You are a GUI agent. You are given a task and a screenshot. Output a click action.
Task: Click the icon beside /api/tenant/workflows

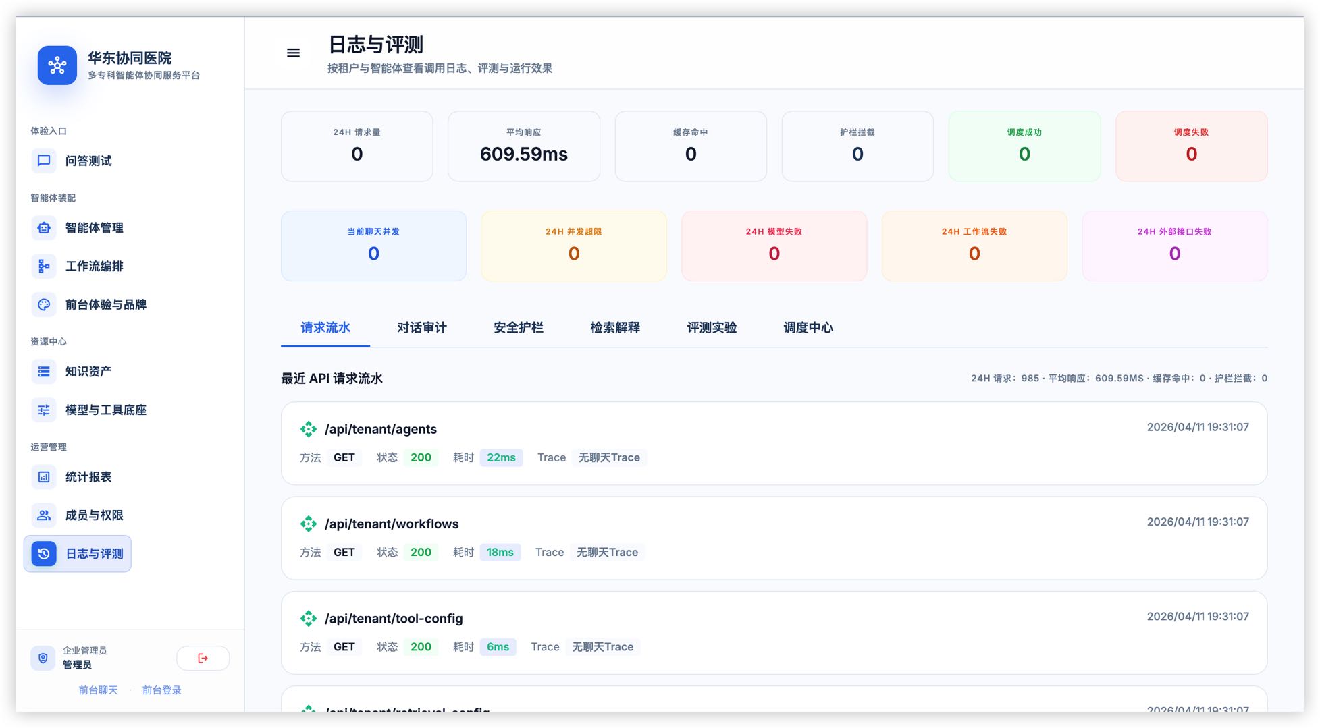click(309, 524)
